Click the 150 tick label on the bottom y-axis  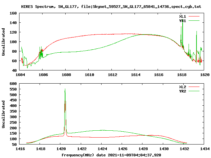point(13,133)
